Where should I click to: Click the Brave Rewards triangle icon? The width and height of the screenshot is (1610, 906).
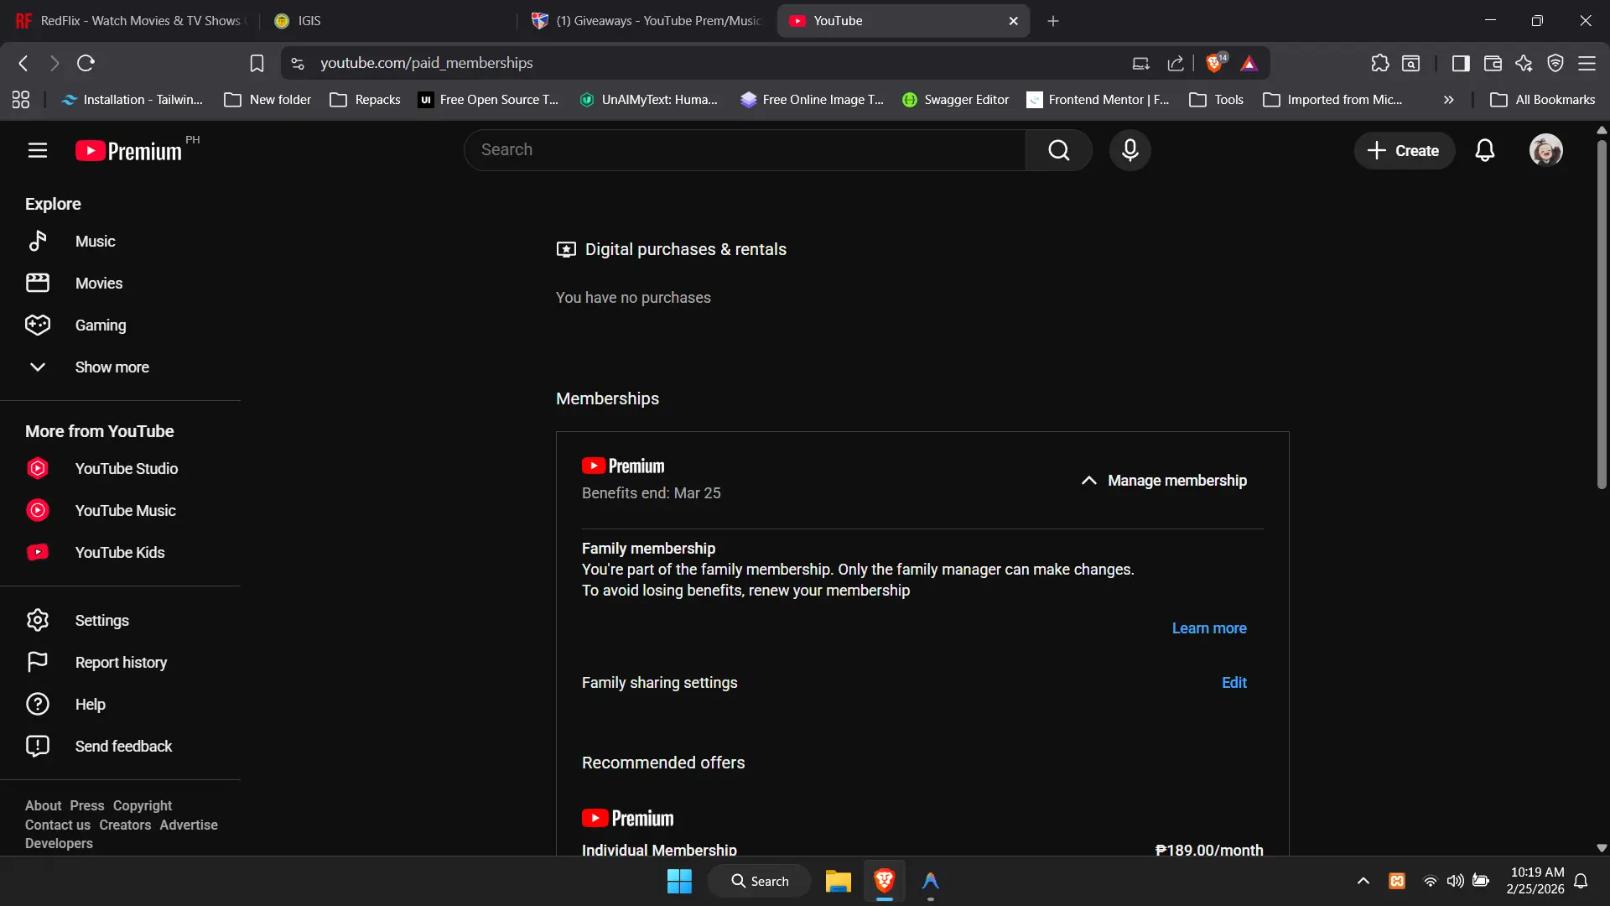click(1249, 63)
